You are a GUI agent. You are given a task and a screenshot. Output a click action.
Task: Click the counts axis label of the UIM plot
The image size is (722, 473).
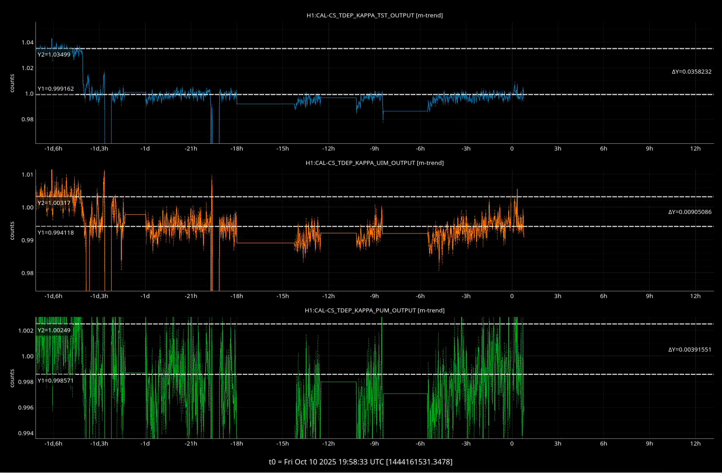tap(12, 231)
